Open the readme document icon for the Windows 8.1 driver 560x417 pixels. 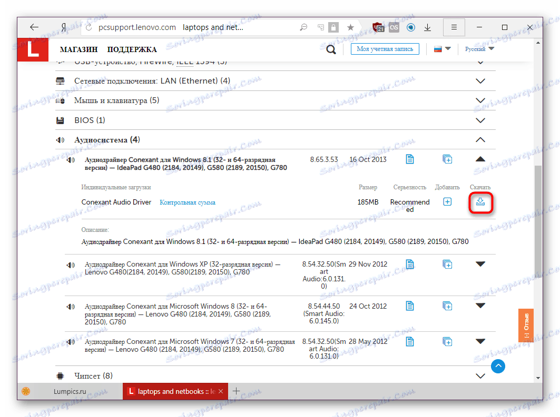coord(410,159)
